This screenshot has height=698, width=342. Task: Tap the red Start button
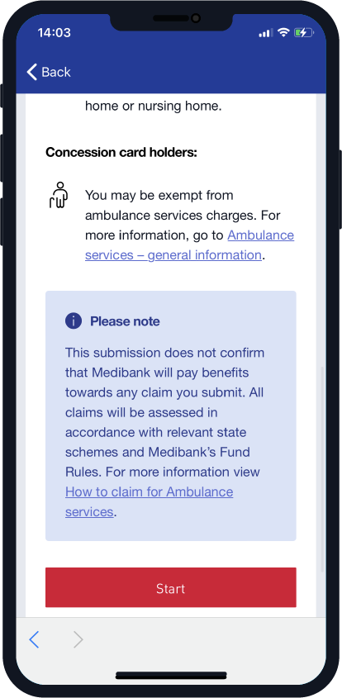pyautogui.click(x=170, y=587)
